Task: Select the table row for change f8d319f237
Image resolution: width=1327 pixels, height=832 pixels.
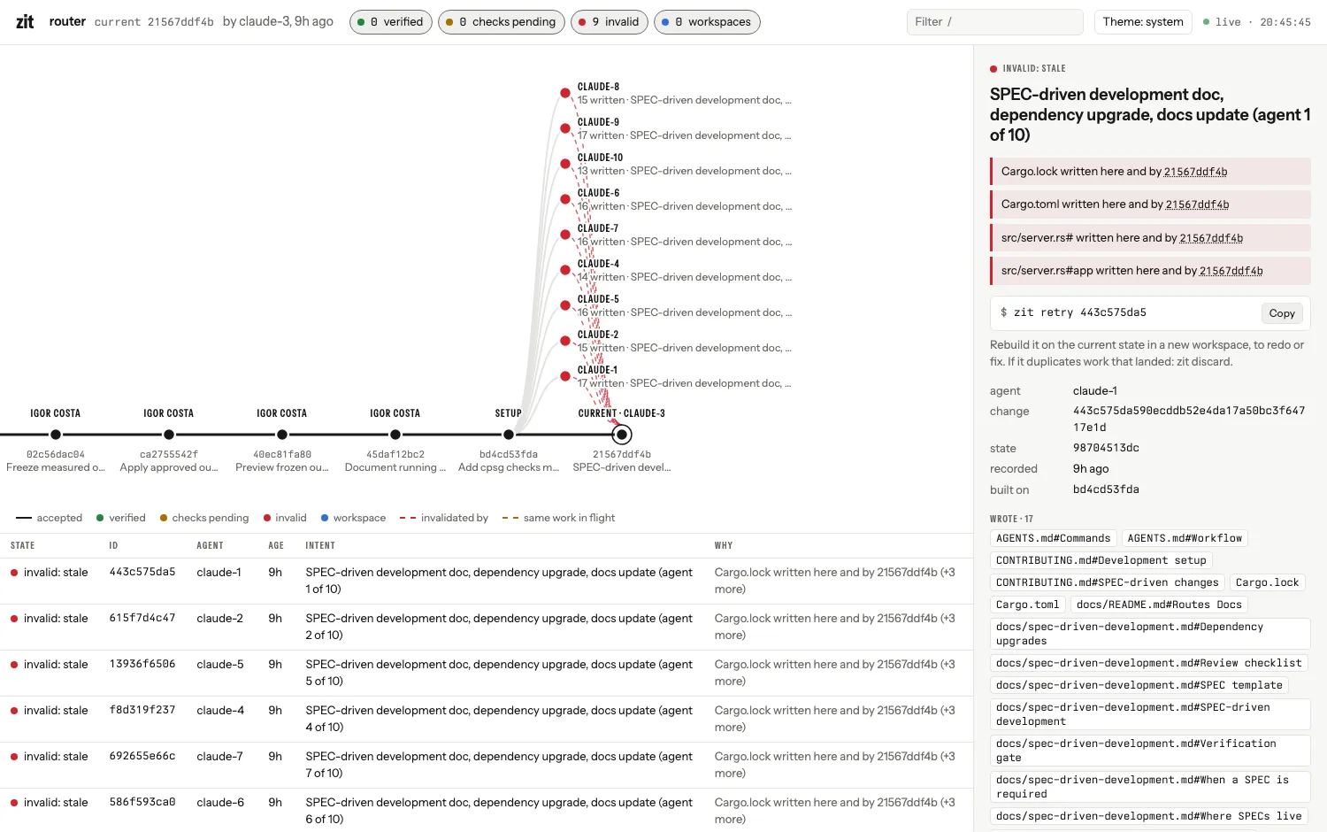Action: coord(487,720)
